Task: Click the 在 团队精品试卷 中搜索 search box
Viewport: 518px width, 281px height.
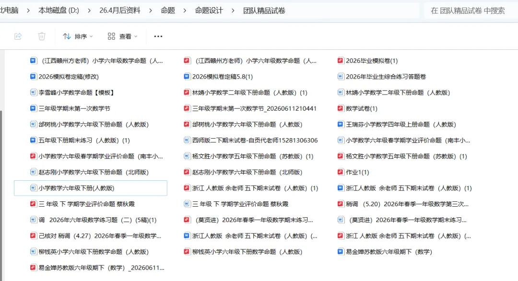Action: [471, 11]
